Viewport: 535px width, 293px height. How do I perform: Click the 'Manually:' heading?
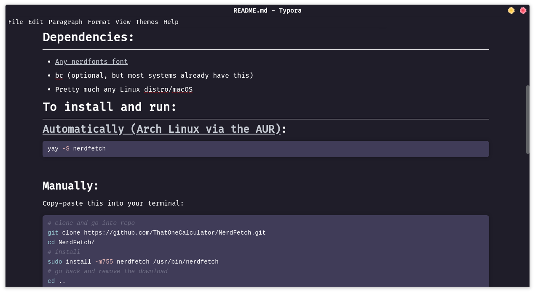click(x=71, y=186)
